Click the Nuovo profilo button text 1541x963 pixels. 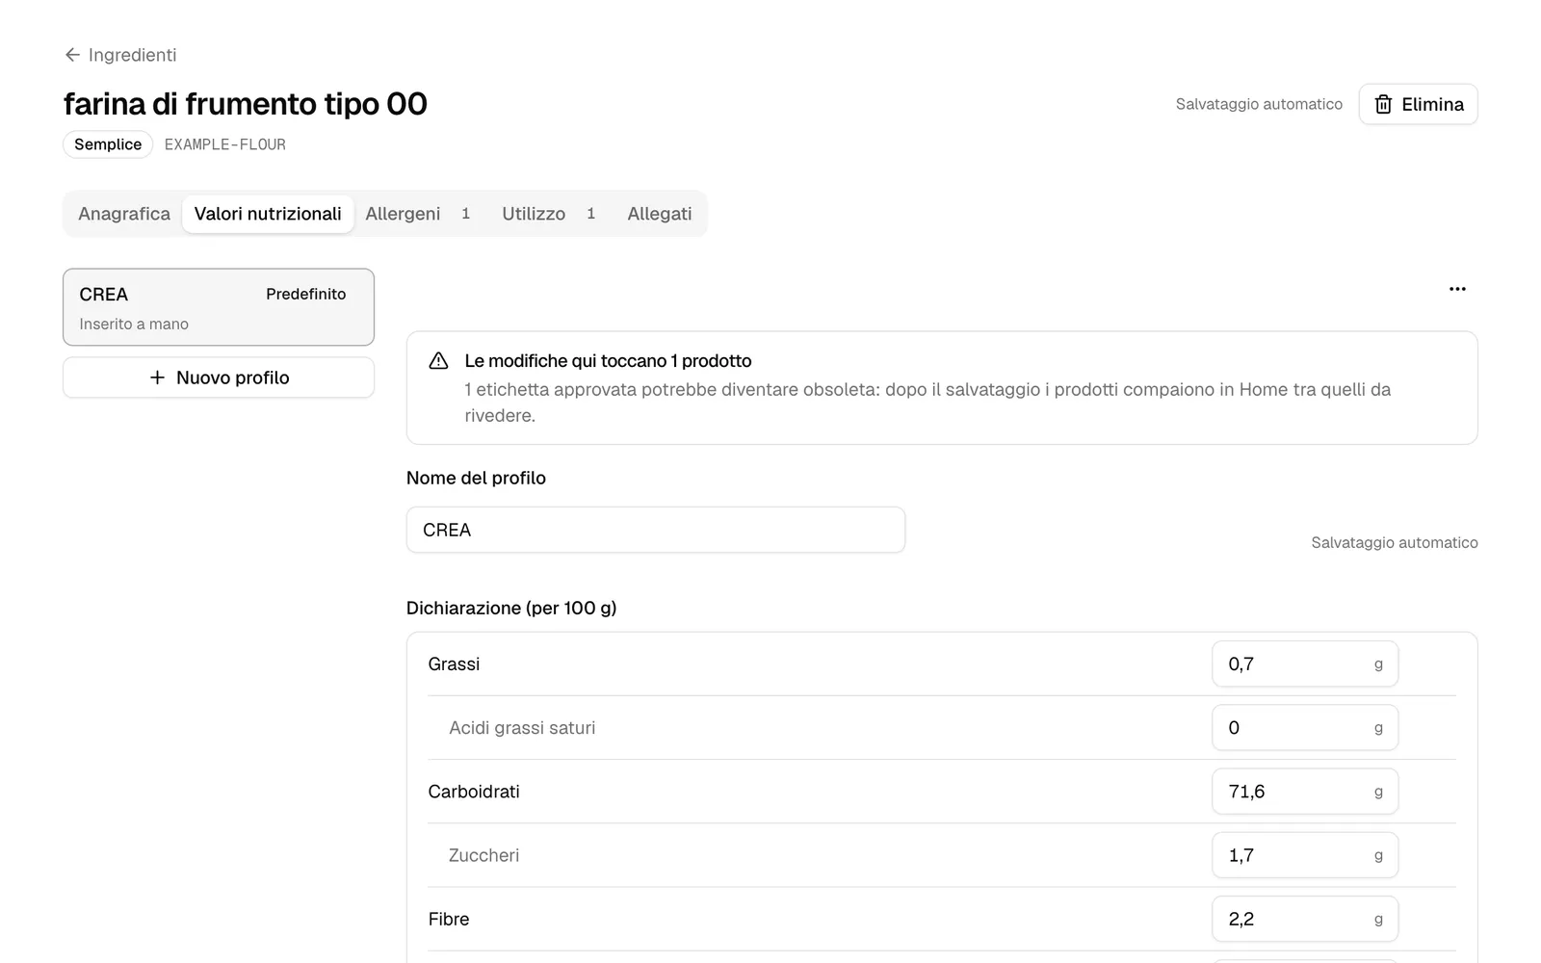pos(232,377)
